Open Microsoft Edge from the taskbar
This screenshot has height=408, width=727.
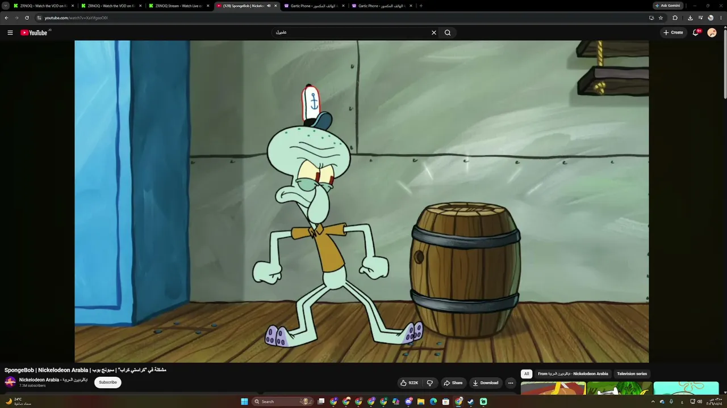click(x=433, y=402)
